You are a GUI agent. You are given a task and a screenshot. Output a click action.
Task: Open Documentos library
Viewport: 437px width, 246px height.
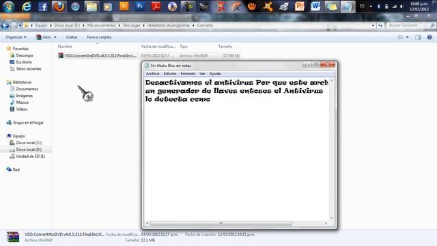pos(27,89)
